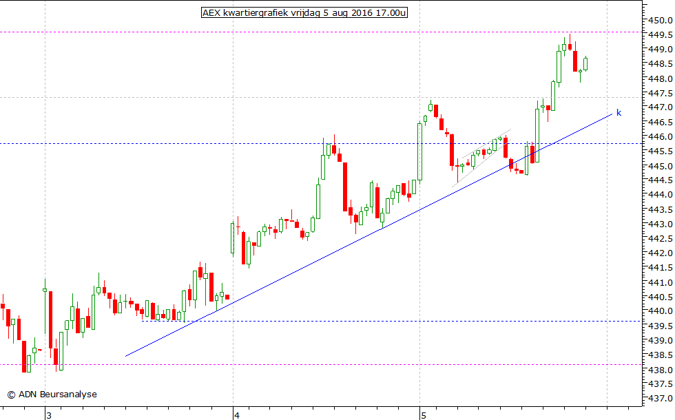
Task: Click the '437.0' price axis label
Action: coord(661,399)
